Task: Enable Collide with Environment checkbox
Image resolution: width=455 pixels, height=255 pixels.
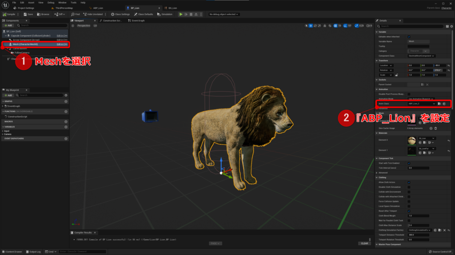Action: point(409,192)
